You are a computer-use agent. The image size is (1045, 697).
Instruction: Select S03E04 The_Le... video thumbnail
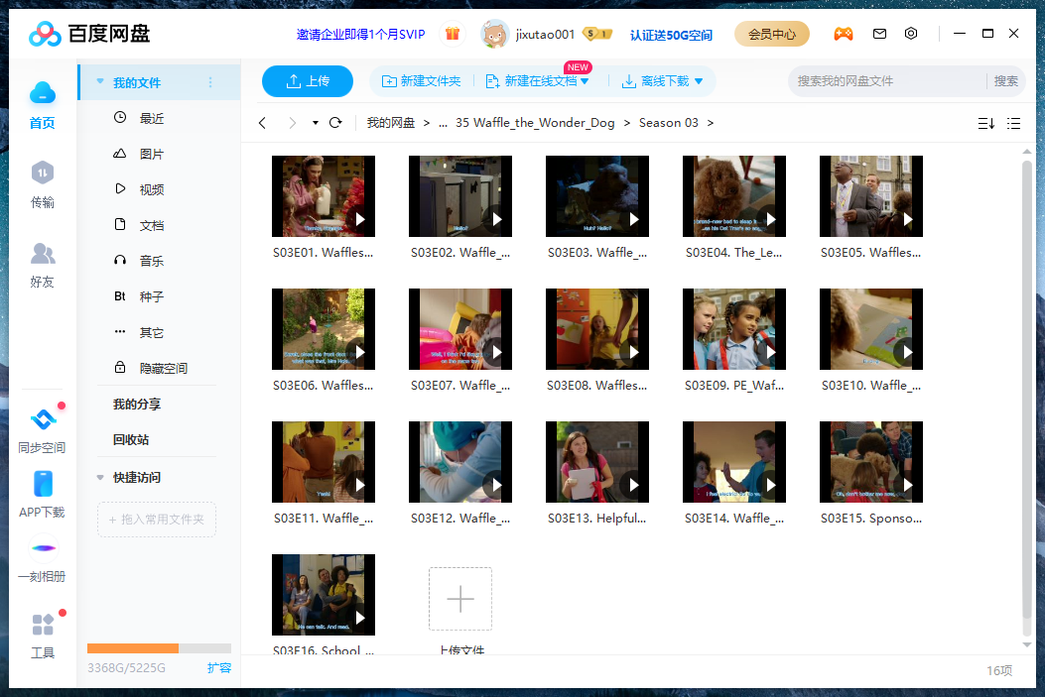pos(734,196)
